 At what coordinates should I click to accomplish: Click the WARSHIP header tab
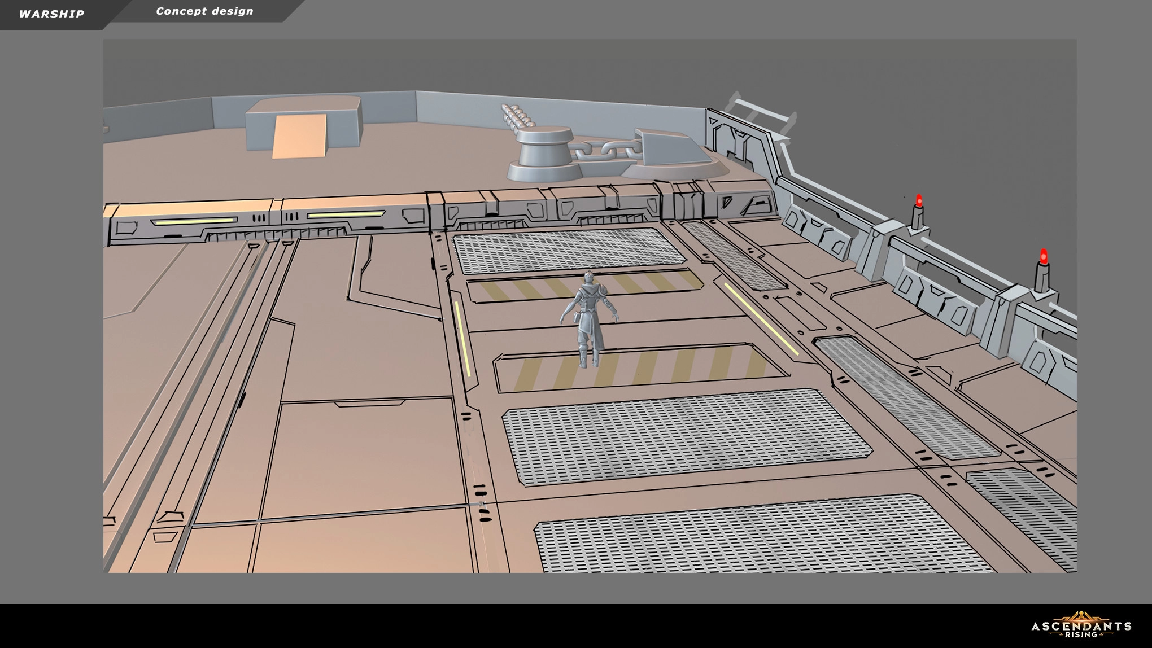pos(51,14)
